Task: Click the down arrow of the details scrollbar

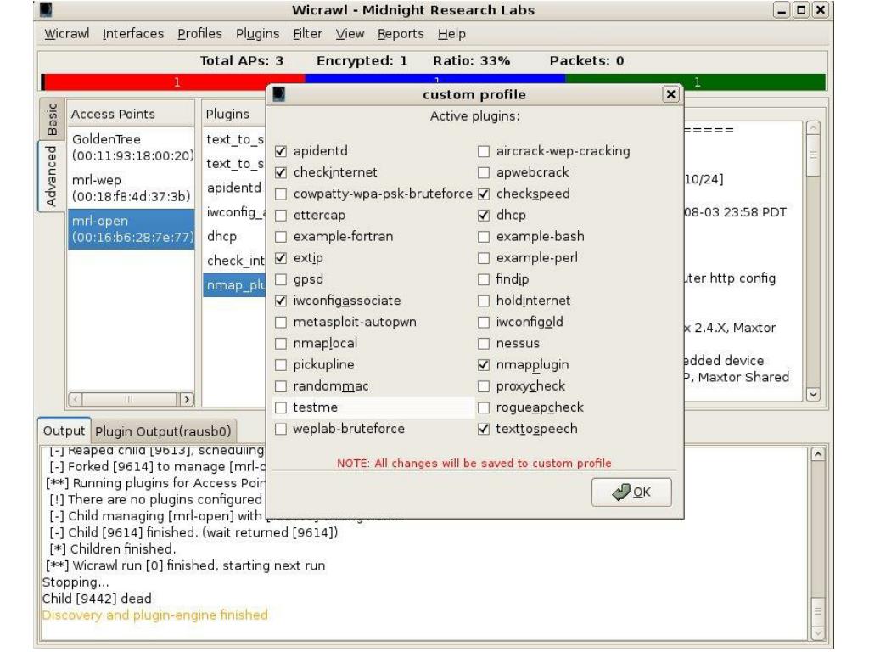Action: [813, 394]
